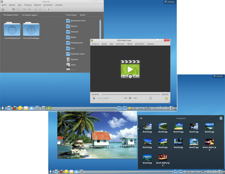
Task: Click Gwenview fullscreen toolbar icon
Action: (18, 9)
